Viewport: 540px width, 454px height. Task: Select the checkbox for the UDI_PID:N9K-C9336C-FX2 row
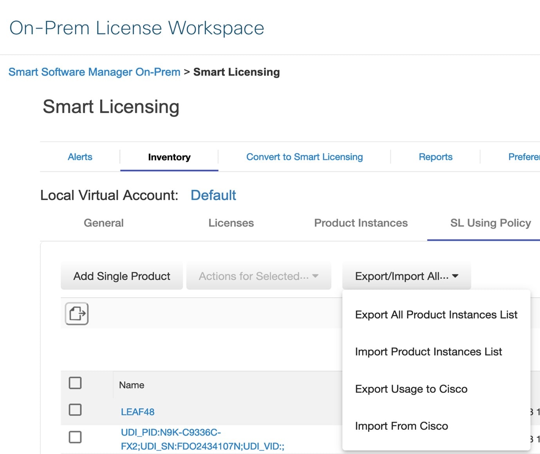point(75,437)
